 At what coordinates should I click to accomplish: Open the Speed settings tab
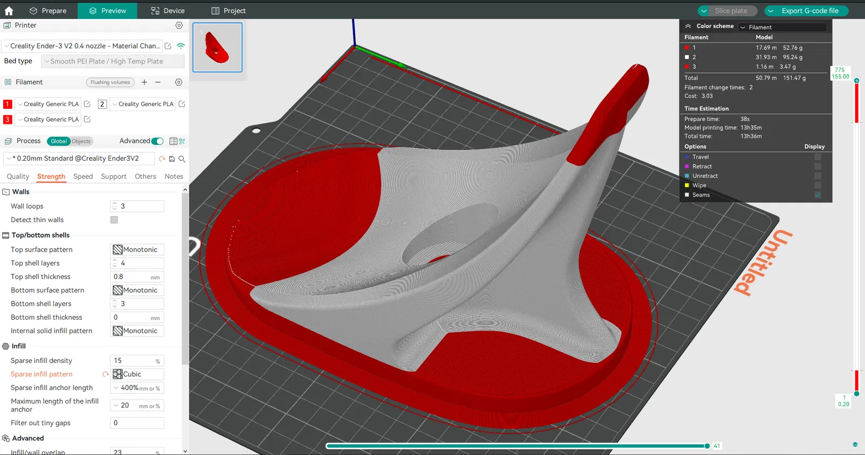click(x=83, y=176)
